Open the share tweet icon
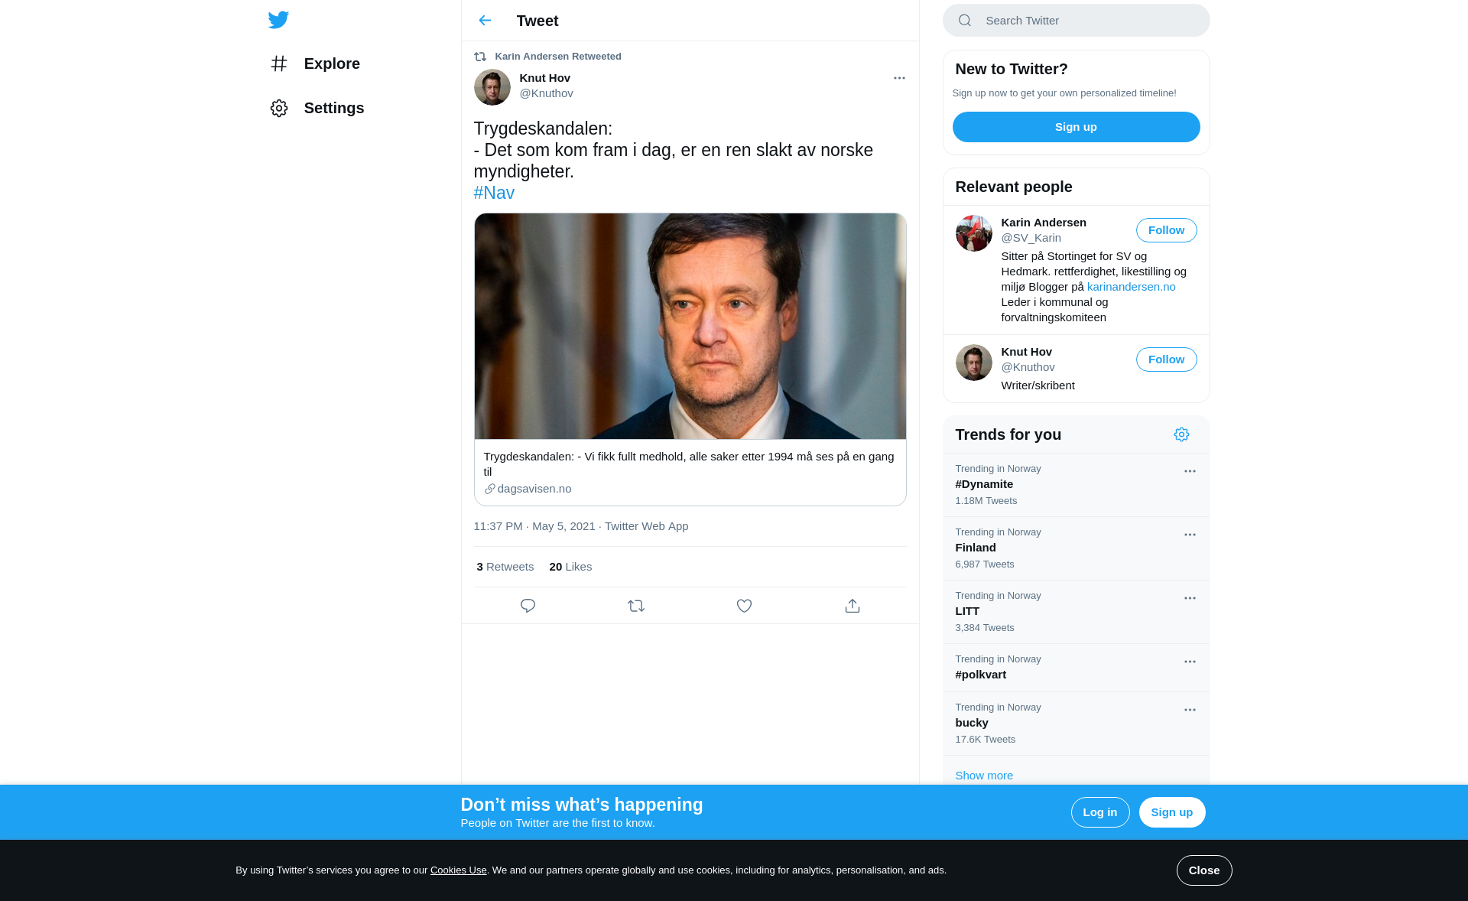 tap(853, 606)
